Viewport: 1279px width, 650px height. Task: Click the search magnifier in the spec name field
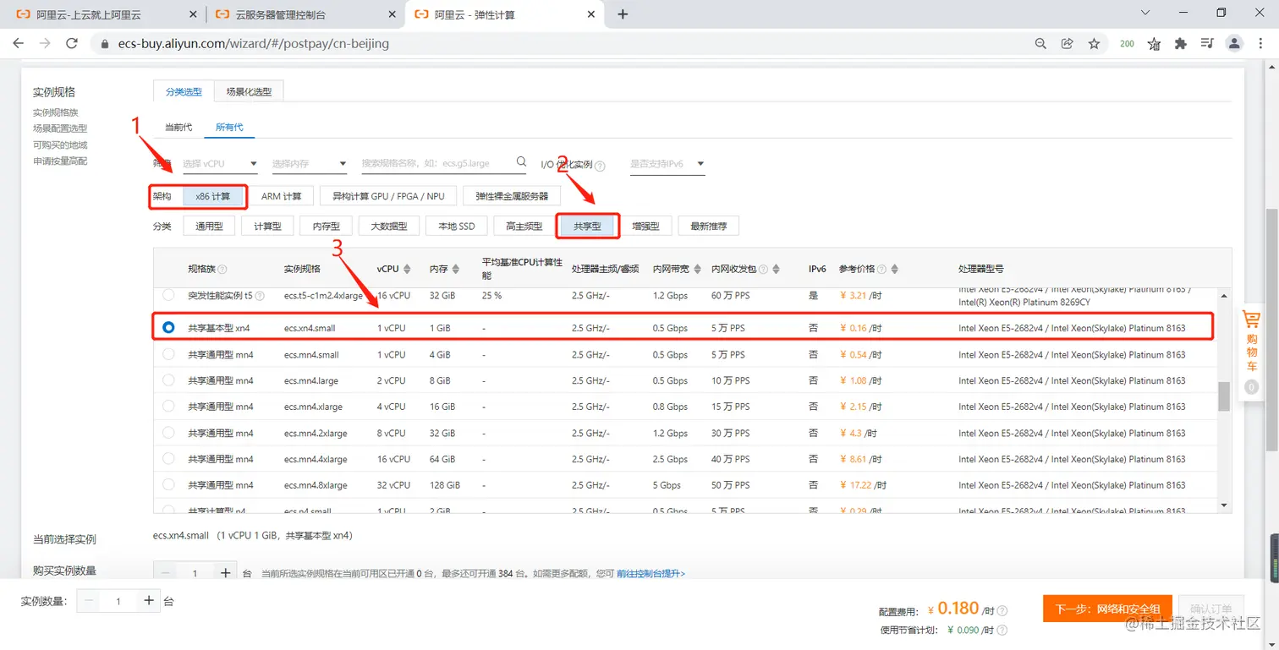520,162
